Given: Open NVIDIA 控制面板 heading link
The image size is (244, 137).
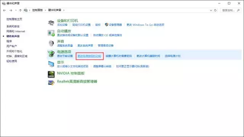Looking at the screenshot, I should click(71, 73).
